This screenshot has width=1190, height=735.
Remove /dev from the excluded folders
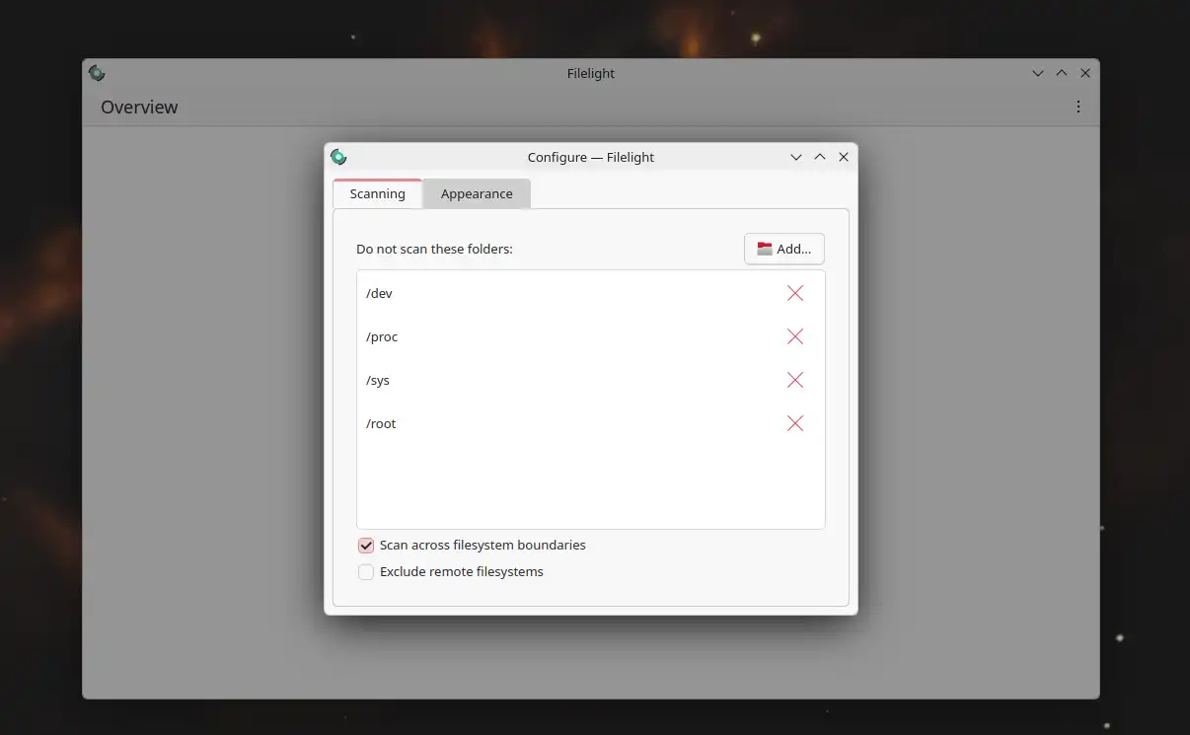(x=794, y=293)
